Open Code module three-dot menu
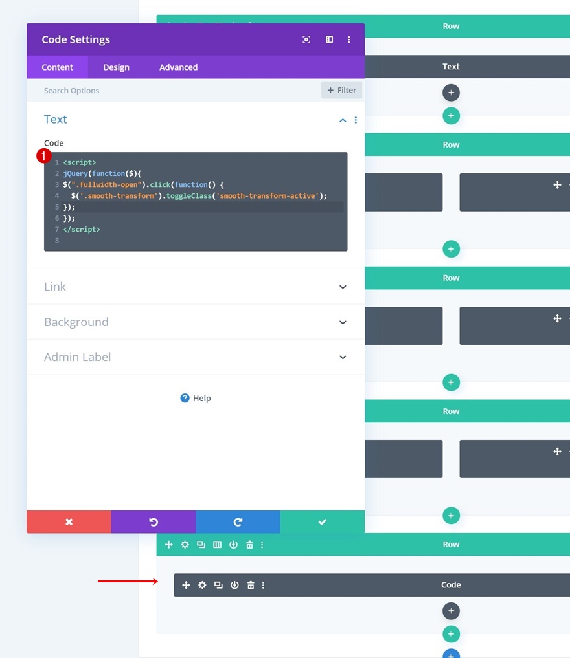Screen dimensions: 570x658 (x=264, y=585)
